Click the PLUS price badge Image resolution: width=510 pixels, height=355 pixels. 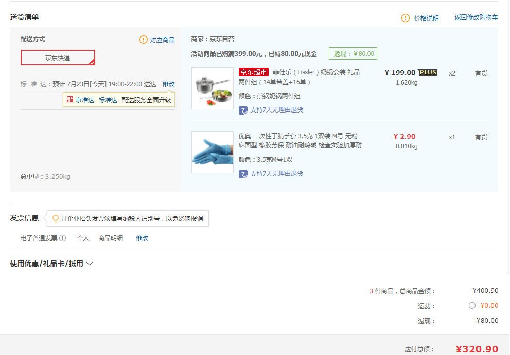(x=428, y=72)
